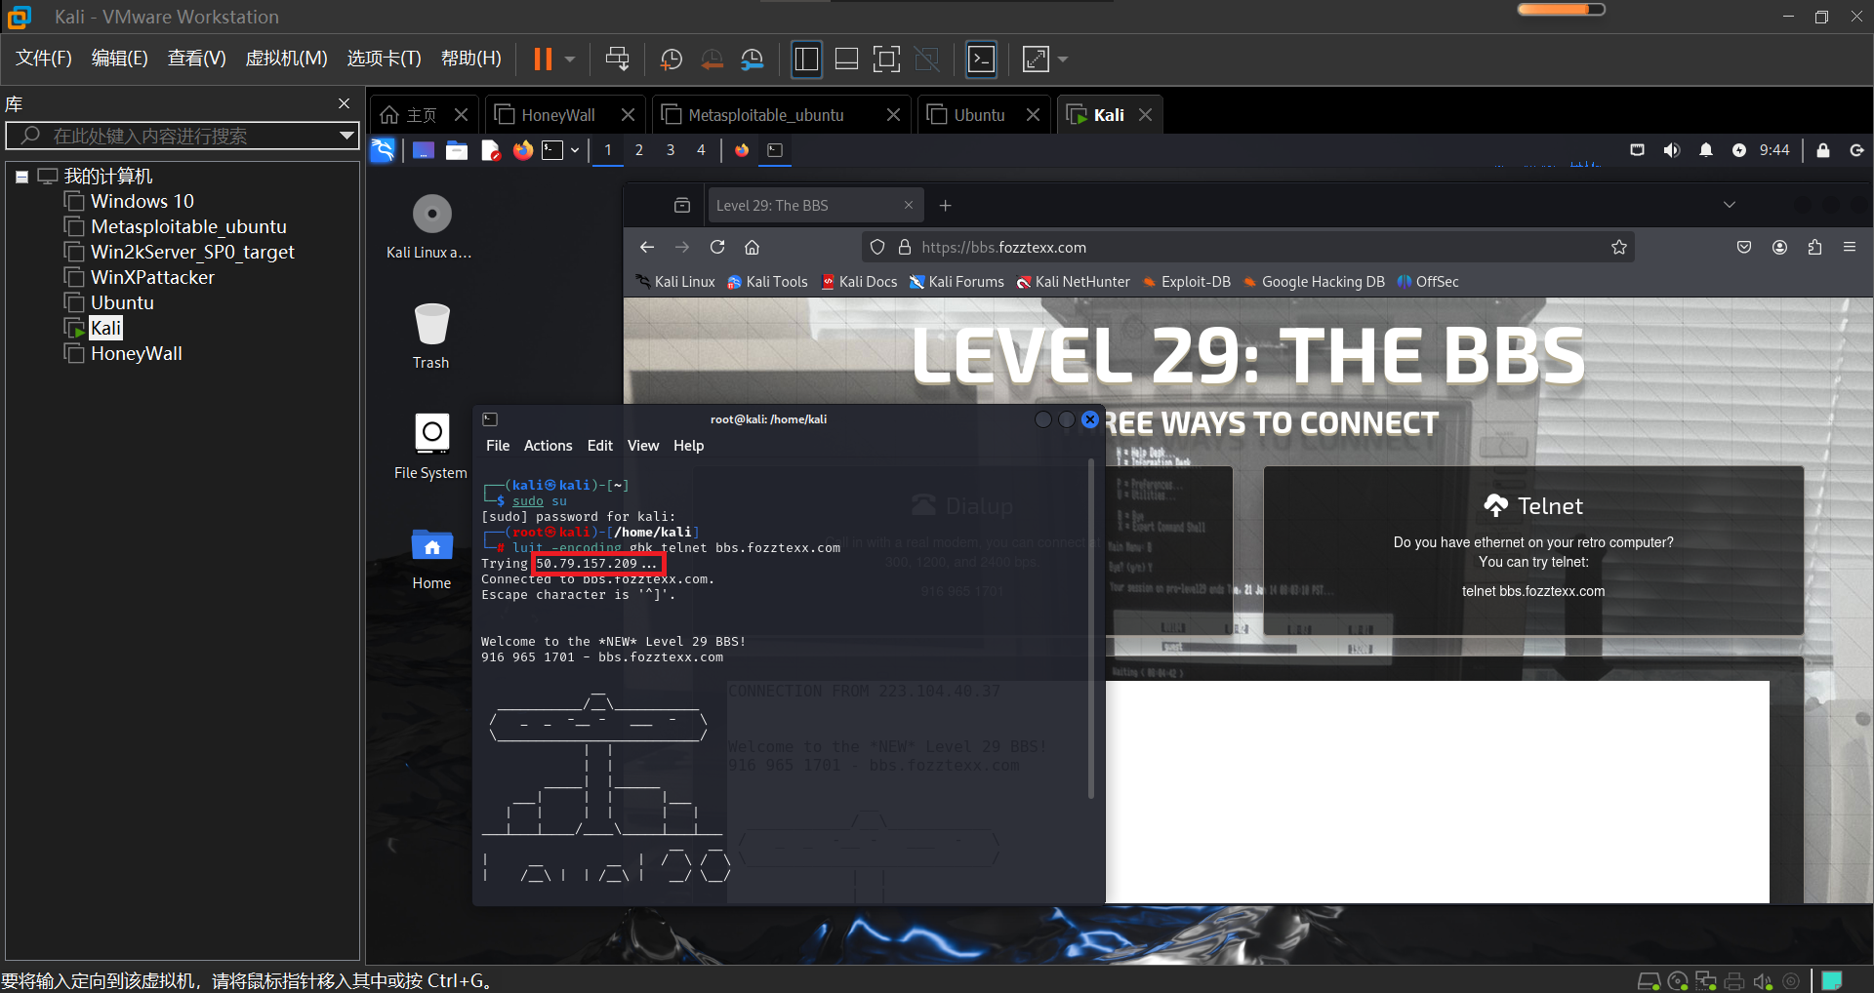This screenshot has width=1874, height=993.
Task: Show the desktop from the Kali panel
Action: coord(424,150)
